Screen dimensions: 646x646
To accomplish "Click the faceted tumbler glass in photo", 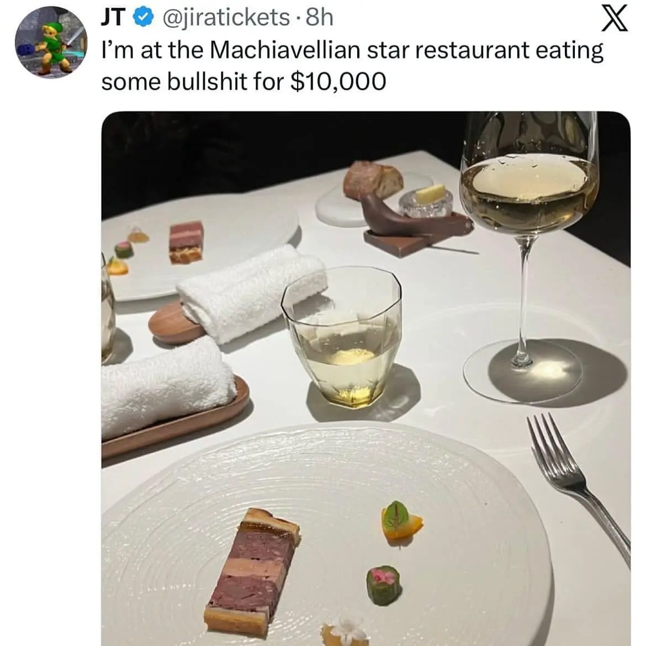I will (343, 337).
